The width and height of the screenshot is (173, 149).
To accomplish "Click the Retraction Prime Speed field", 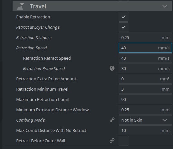I will coord(145,68).
